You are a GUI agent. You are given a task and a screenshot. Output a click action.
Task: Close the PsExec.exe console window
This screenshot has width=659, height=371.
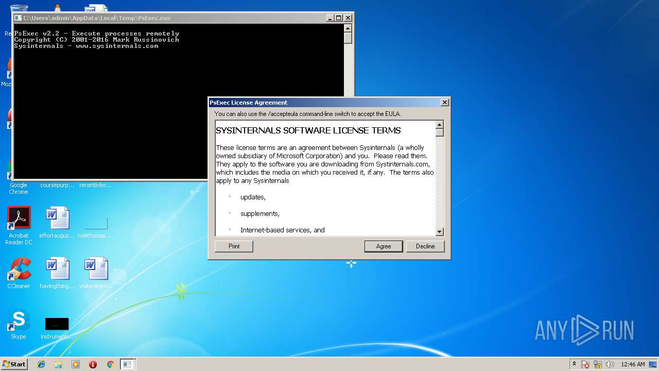click(x=348, y=18)
